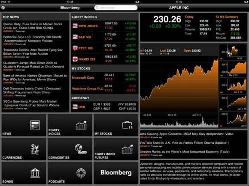
Task: Tap MktCap value 208.88B
Action: 236,38
